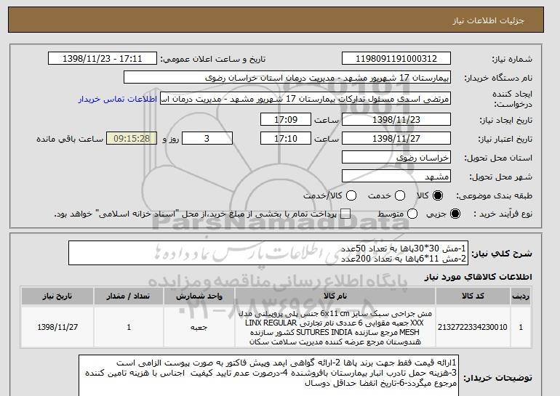Click the validity date 1398/11/27 field

pyautogui.click(x=396, y=139)
